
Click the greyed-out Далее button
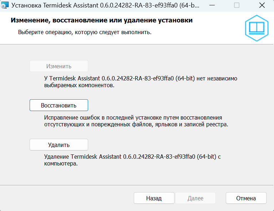195,198
